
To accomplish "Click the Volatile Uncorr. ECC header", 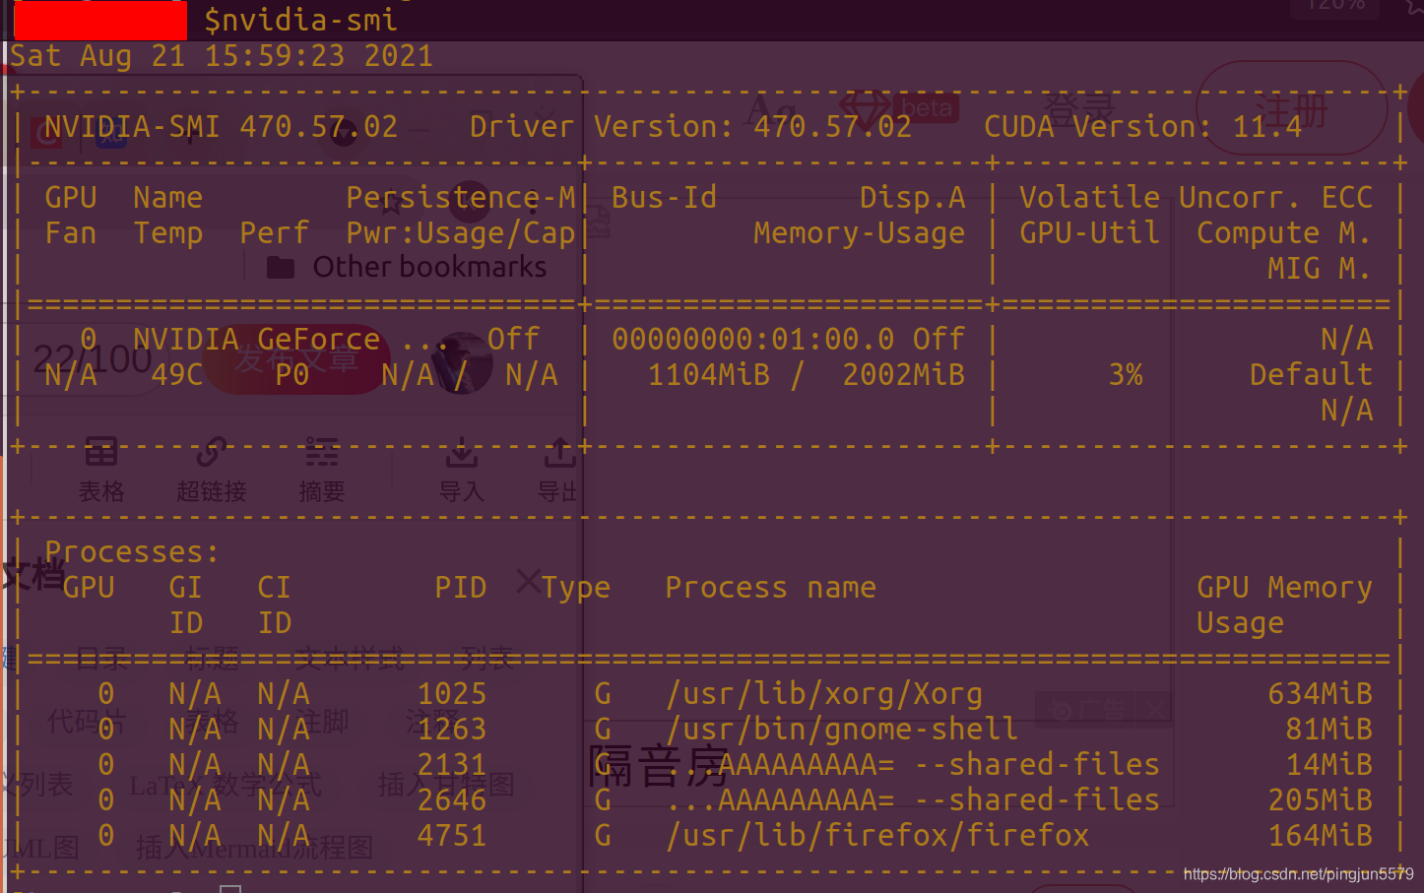I will (1197, 198).
